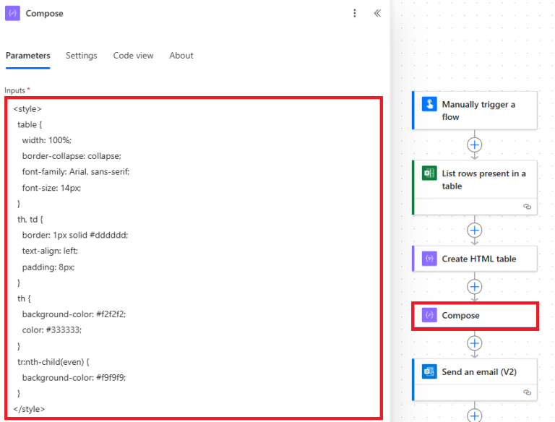
Task: Click the manual trigger hand icon
Action: coord(429,104)
